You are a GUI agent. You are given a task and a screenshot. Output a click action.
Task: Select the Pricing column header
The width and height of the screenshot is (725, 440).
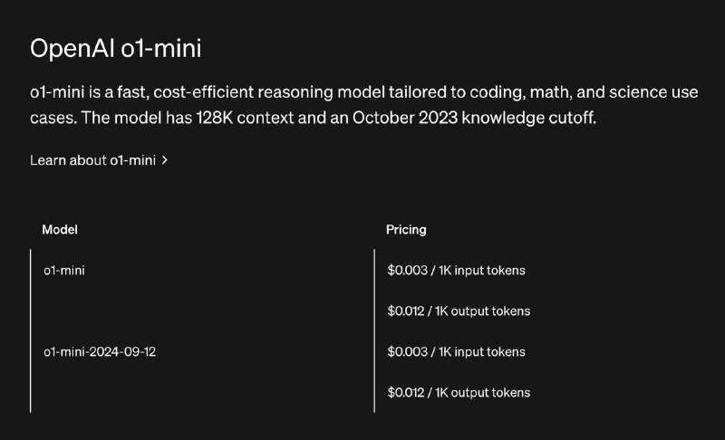coord(406,229)
